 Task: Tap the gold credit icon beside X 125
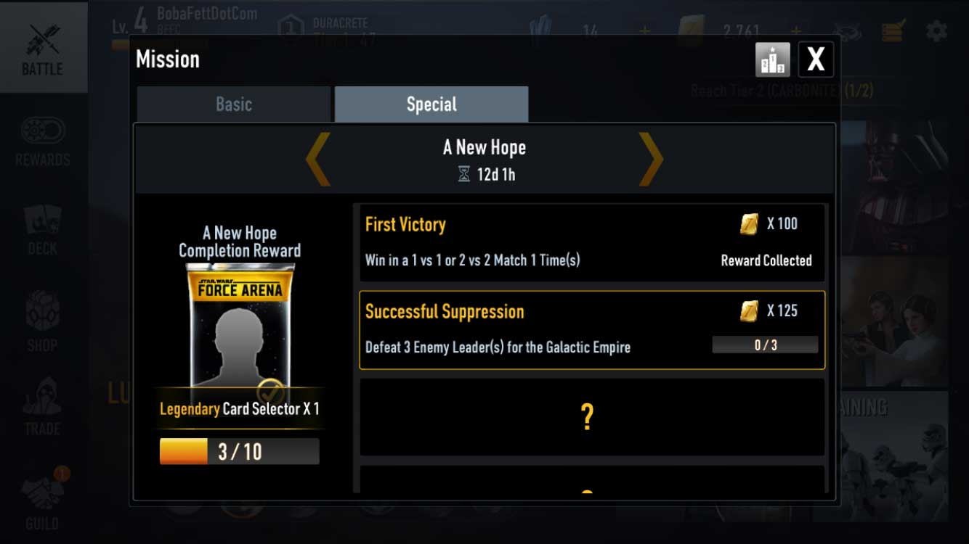pos(749,311)
